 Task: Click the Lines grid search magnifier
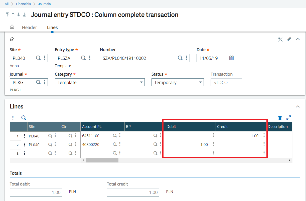point(24,118)
